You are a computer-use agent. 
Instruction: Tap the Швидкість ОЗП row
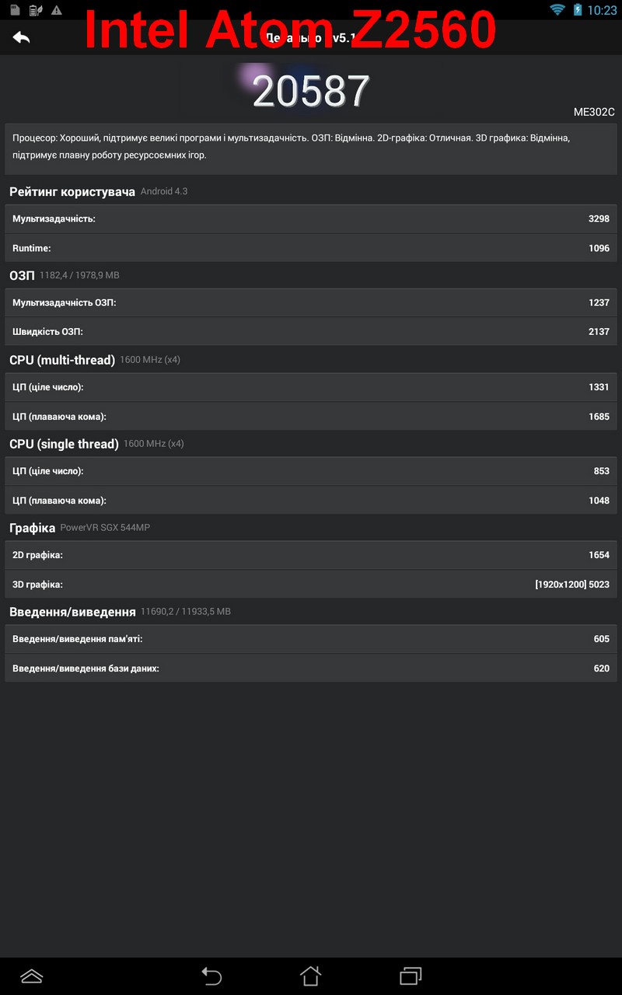(x=311, y=332)
